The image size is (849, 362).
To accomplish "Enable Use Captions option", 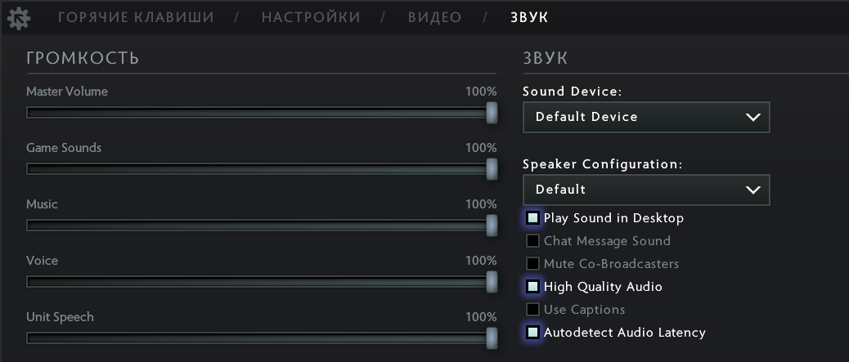I will 532,310.
